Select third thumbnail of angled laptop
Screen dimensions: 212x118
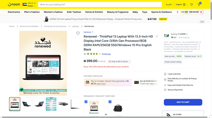39,104
